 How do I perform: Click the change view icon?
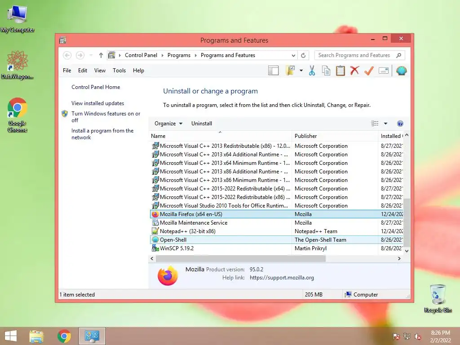coord(375,124)
